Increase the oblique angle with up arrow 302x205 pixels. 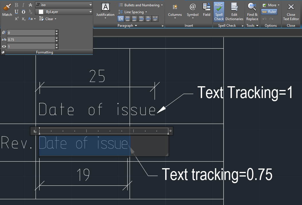click(56, 31)
